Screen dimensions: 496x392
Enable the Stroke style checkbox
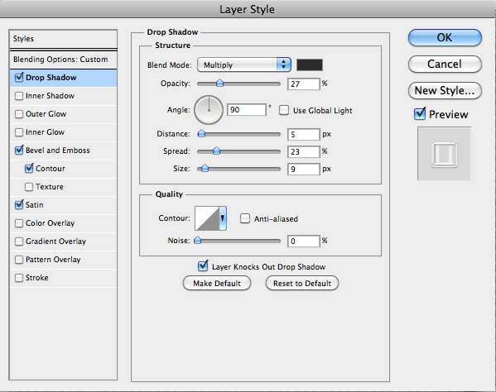[x=19, y=278]
